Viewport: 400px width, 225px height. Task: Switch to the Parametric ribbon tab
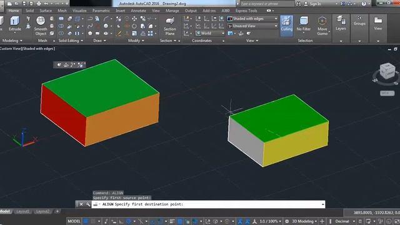(101, 11)
